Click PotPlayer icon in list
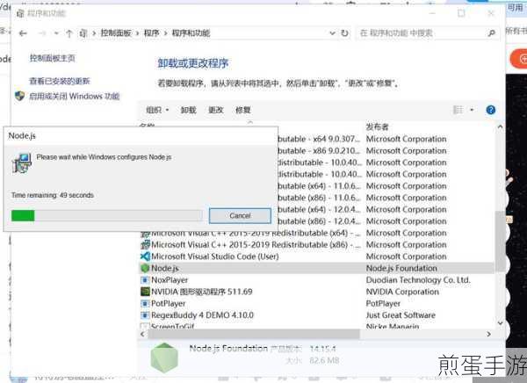Viewport: 527px width, 383px height. tap(145, 303)
